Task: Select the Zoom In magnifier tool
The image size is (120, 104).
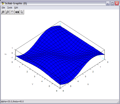Action: pyautogui.click(x=3, y=12)
